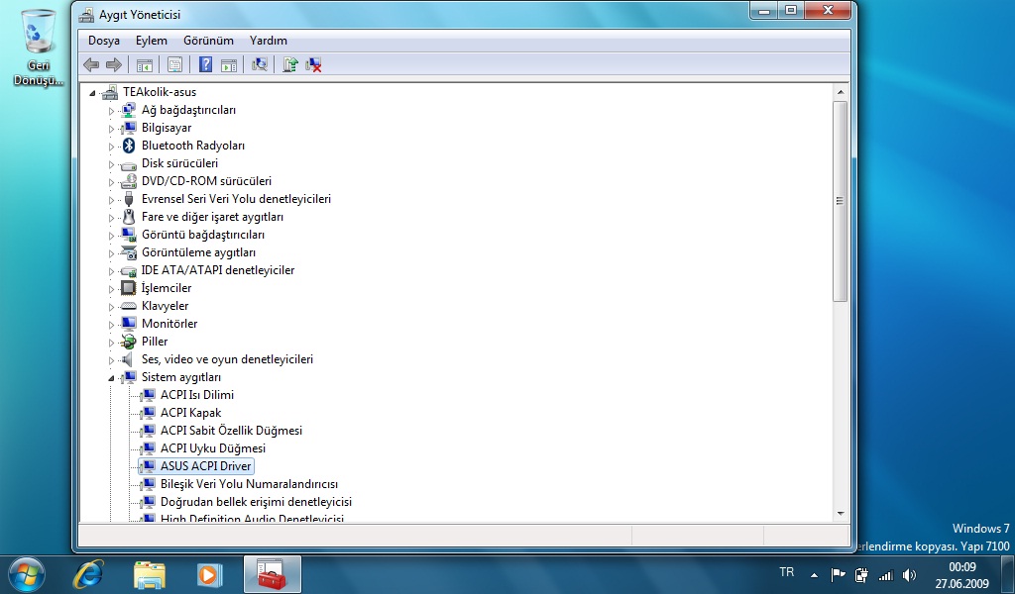Click the Device Manager toolbox taskbar button
The width and height of the screenshot is (1015, 594).
pos(272,574)
